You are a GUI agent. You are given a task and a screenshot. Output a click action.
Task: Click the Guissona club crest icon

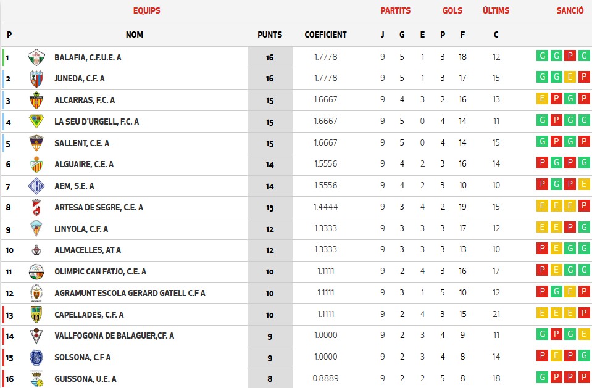click(x=36, y=379)
